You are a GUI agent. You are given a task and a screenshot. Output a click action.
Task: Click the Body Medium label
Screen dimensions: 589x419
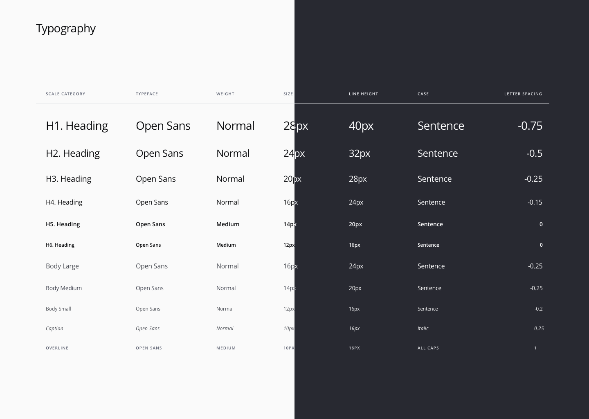(64, 288)
